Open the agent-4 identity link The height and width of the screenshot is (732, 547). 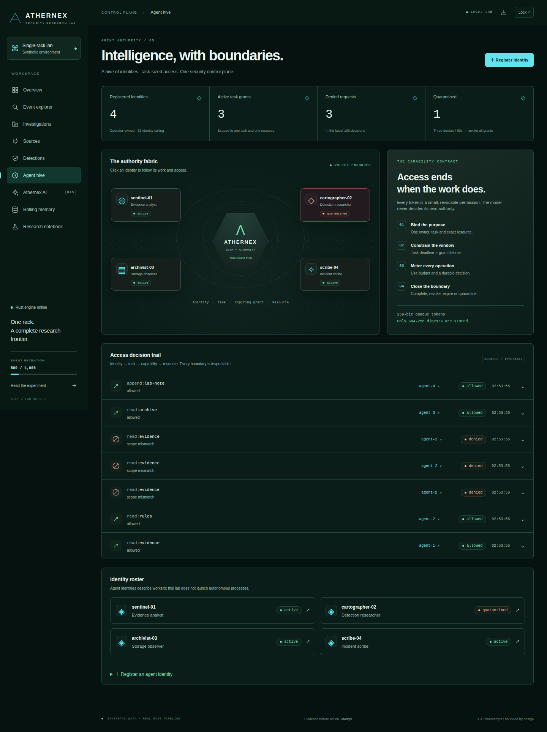(x=429, y=386)
